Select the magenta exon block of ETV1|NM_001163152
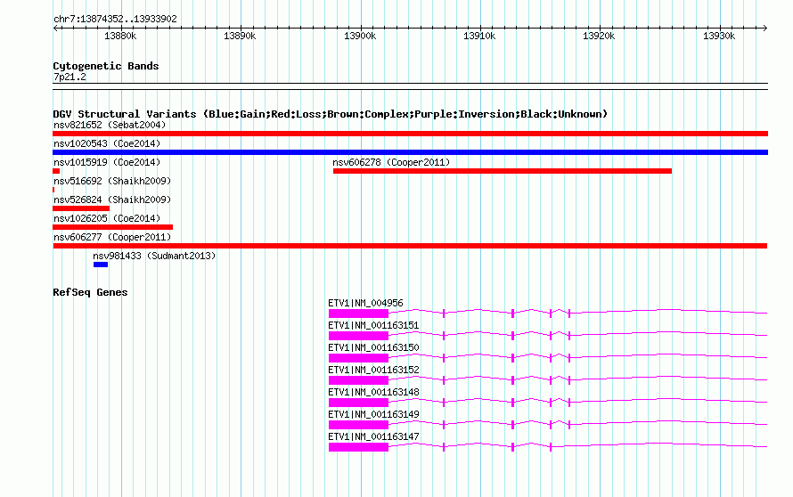This screenshot has width=793, height=497. click(x=358, y=380)
